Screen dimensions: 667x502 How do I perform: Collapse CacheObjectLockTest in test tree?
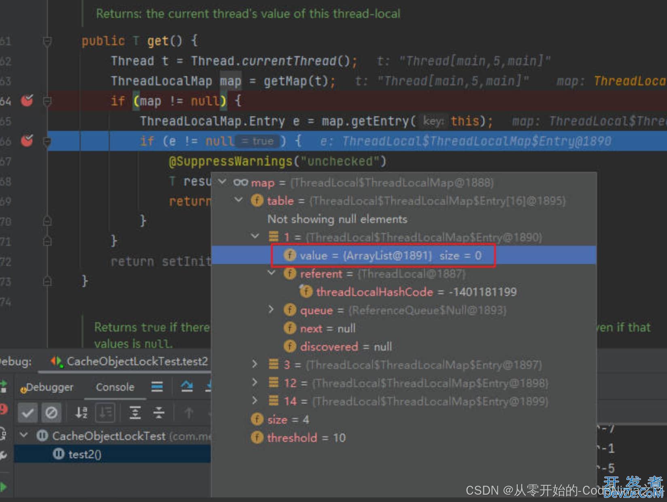[24, 435]
